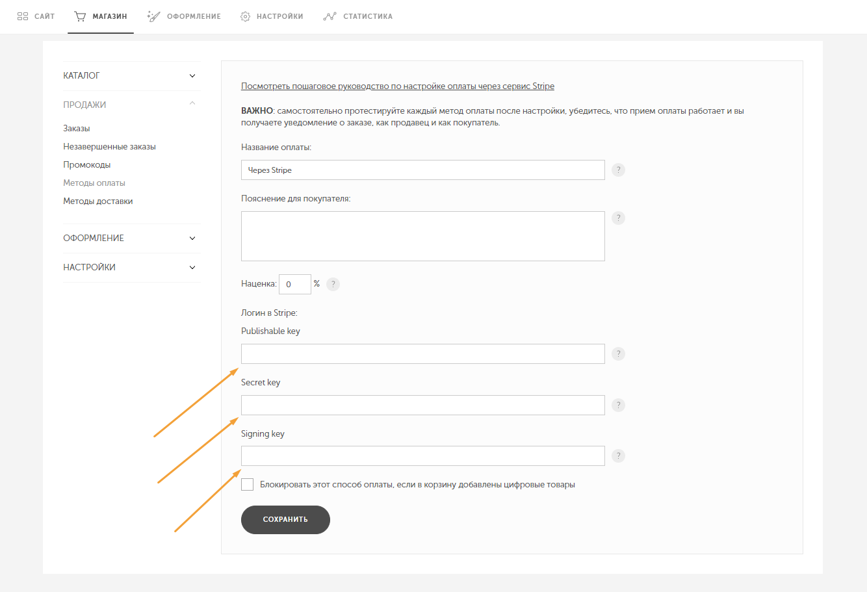Collapse the Продажи sidebar section
This screenshot has width=867, height=592.
click(192, 104)
